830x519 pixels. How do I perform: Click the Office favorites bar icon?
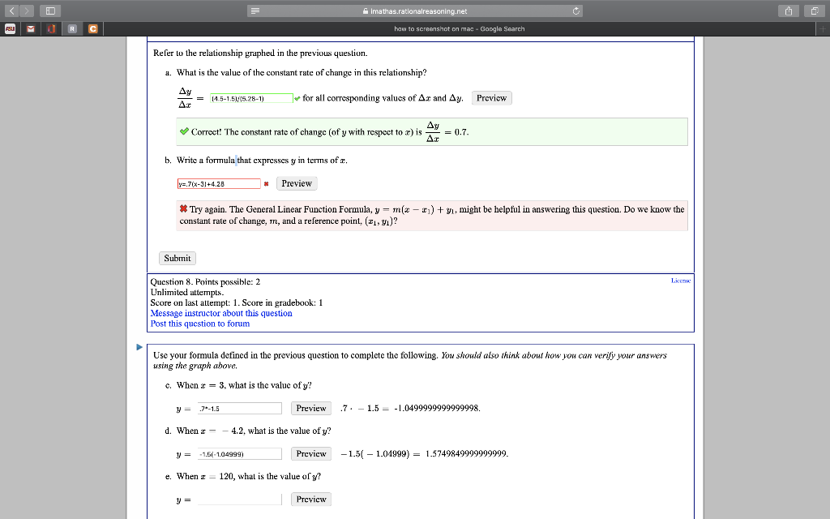click(50, 28)
